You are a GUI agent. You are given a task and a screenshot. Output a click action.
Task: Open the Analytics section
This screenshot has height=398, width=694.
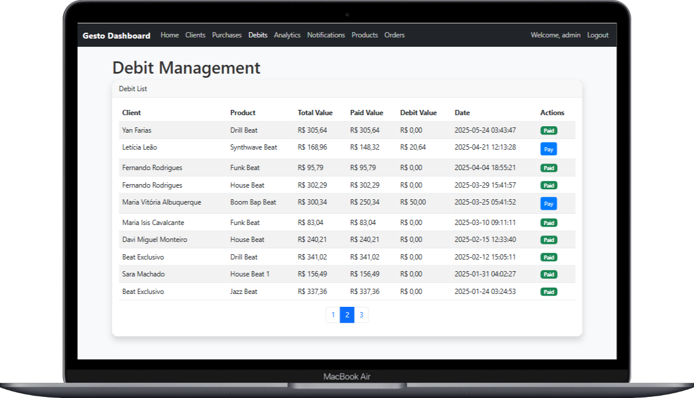pos(287,35)
